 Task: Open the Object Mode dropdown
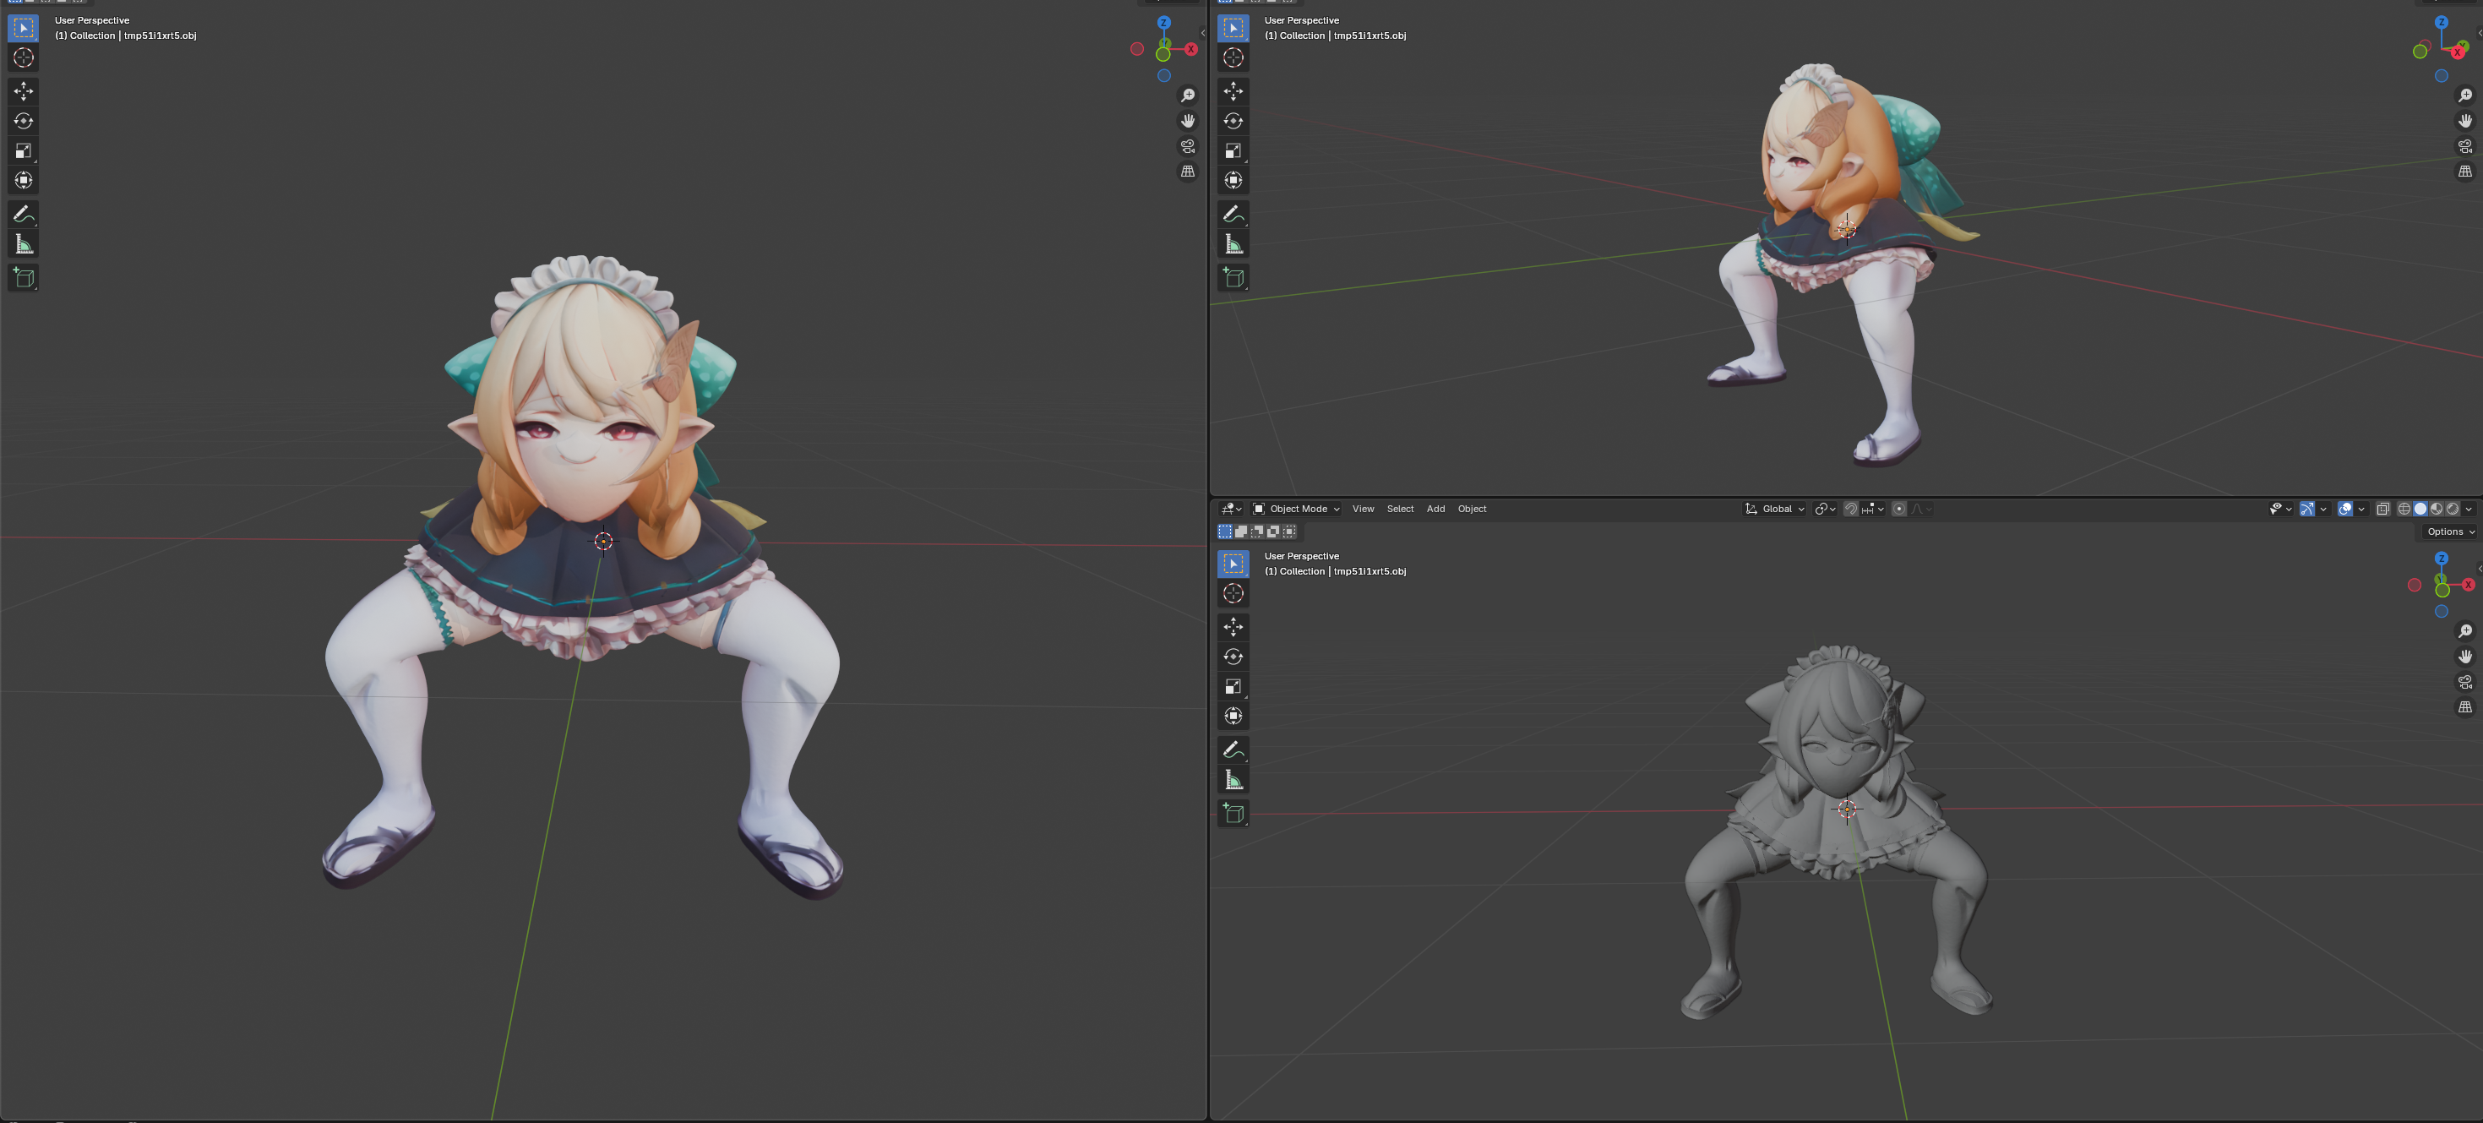pos(1297,509)
